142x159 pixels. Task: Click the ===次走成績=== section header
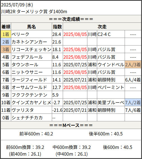[x=71, y=19]
